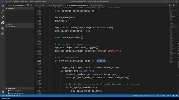Image resolution: width=179 pixels, height=100 pixels.
Task: Open the File menu
Action: click(6, 2)
